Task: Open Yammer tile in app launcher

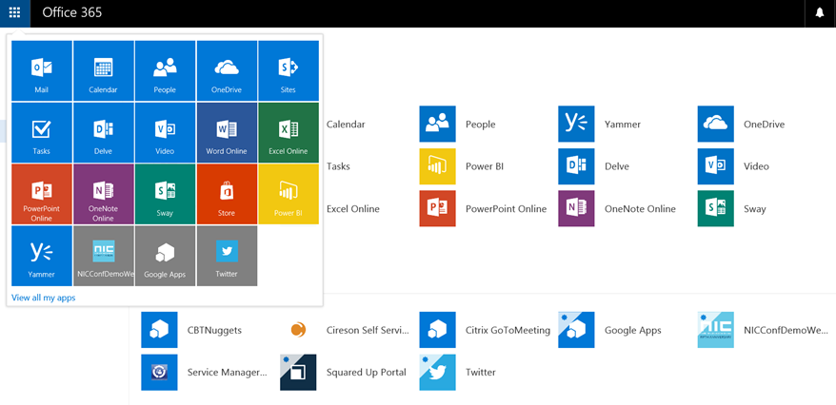Action: [x=42, y=256]
